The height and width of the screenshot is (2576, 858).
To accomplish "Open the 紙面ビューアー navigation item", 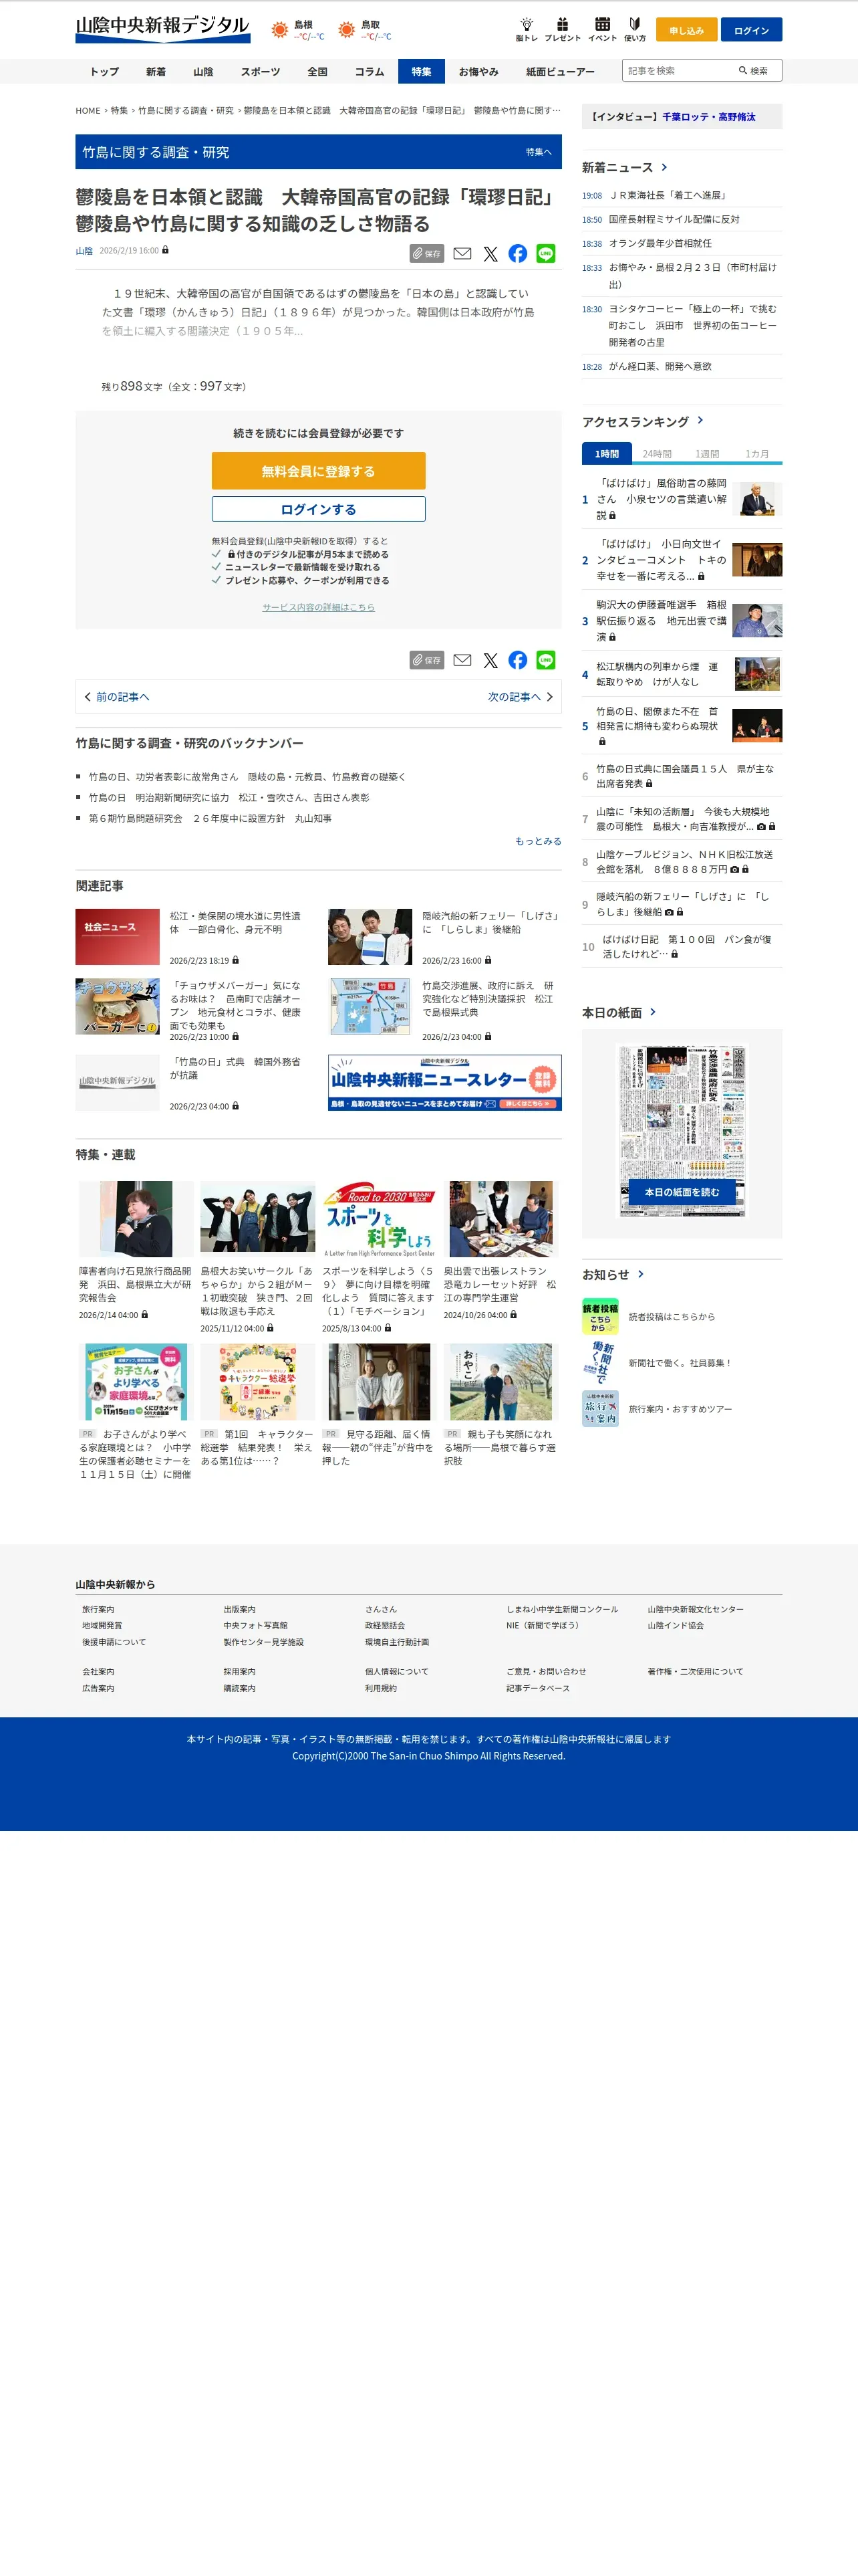I will [x=561, y=72].
